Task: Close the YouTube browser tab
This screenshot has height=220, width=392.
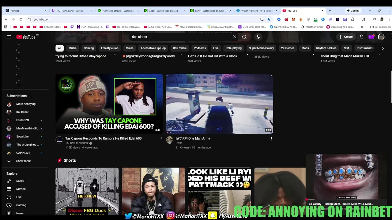Action: point(322,11)
